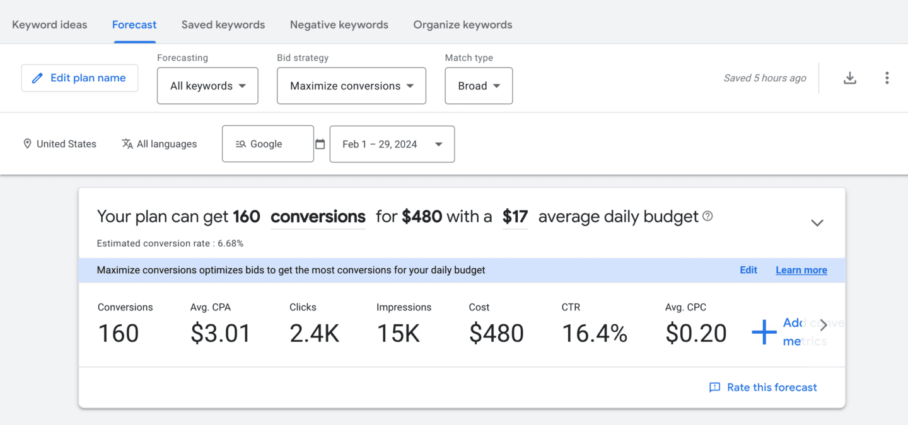Click the languages icon beside All languages
The height and width of the screenshot is (425, 908).
click(x=128, y=144)
